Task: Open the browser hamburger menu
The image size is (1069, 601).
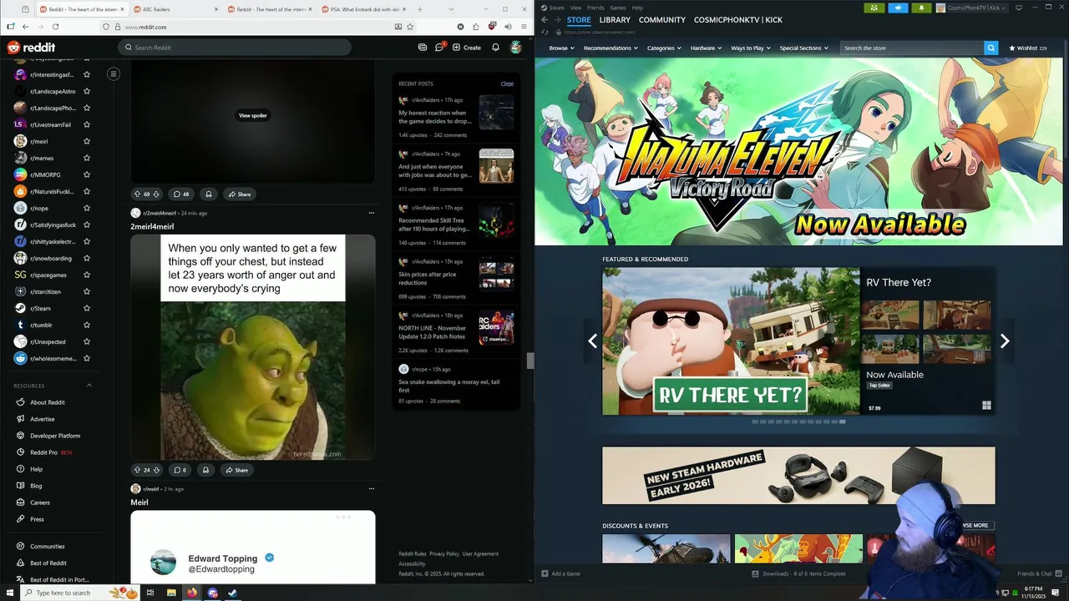Action: (x=524, y=27)
